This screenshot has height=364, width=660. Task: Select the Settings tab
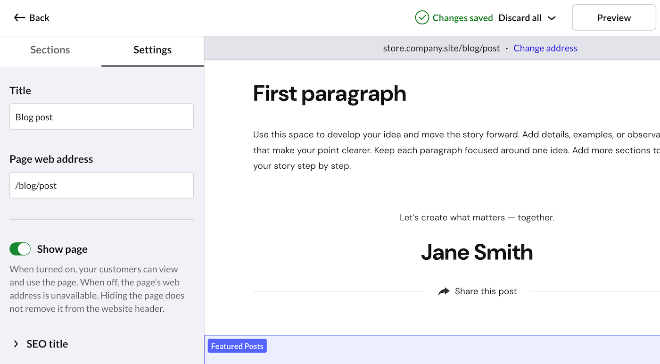152,50
